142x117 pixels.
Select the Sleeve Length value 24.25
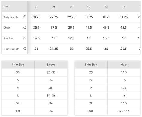point(54,49)
